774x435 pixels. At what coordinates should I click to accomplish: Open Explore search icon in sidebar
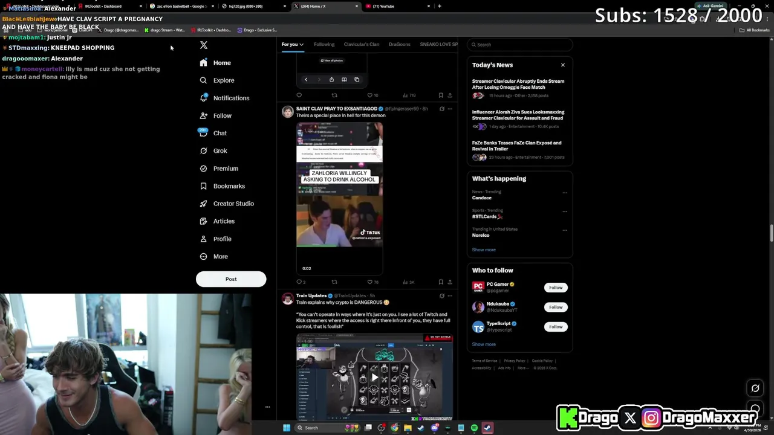coord(203,80)
